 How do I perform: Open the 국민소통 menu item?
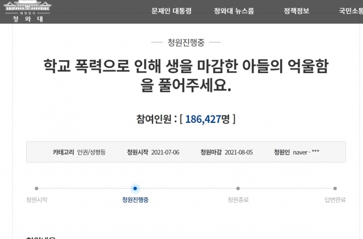coord(351,11)
